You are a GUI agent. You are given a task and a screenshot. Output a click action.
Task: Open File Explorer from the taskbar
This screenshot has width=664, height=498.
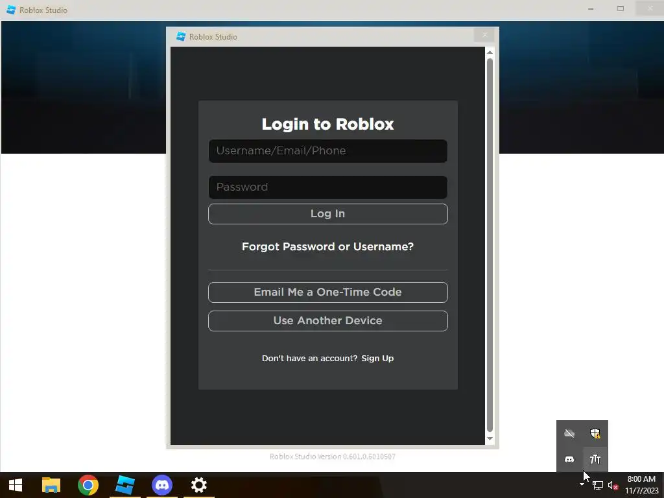51,485
